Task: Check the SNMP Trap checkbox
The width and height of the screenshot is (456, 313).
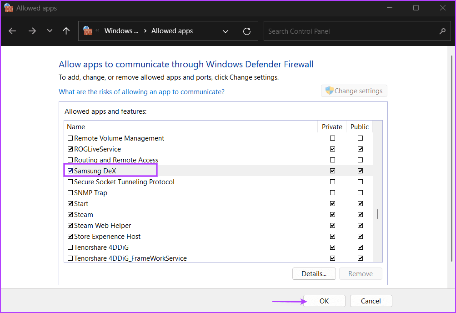Action: point(70,192)
